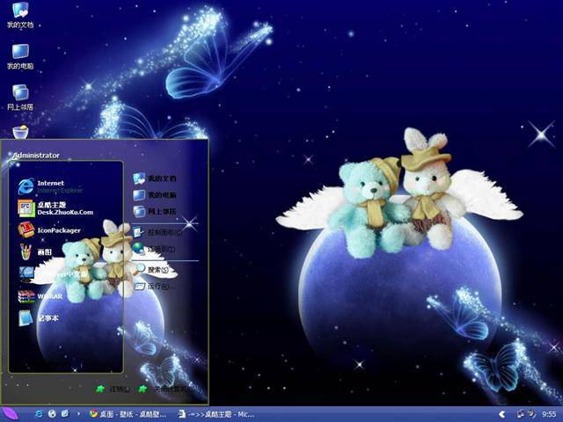Image resolution: width=563 pixels, height=422 pixels.
Task: Click the Internet Explorer quick launch icon
Action: (39, 414)
